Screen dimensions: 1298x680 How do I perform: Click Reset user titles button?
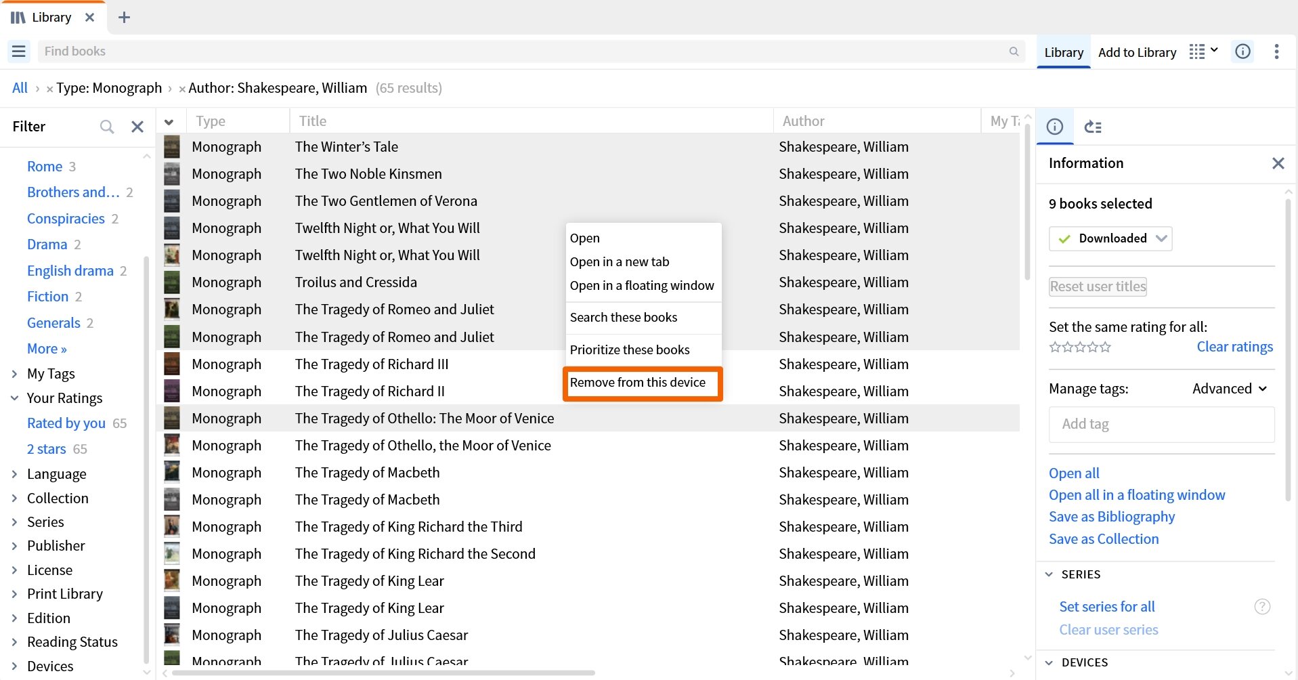click(x=1098, y=286)
